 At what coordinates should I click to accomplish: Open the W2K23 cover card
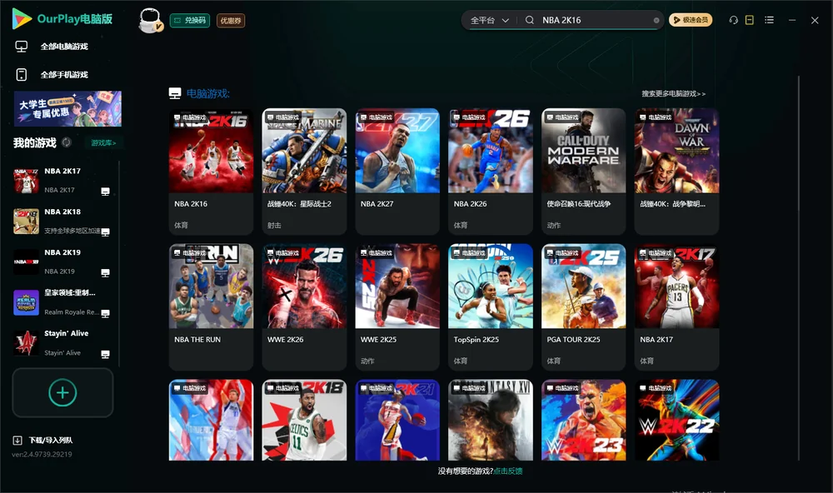click(584, 421)
